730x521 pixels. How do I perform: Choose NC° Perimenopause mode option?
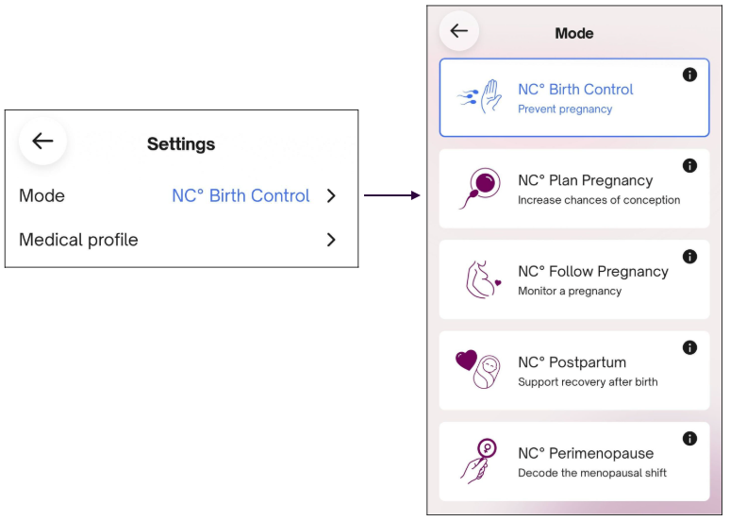574,462
